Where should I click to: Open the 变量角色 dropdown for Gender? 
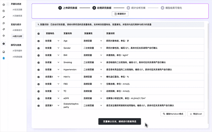tap(52, 48)
